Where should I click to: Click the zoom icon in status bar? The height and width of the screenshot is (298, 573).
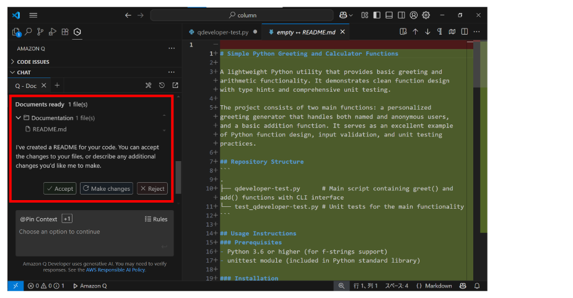pyautogui.click(x=341, y=286)
